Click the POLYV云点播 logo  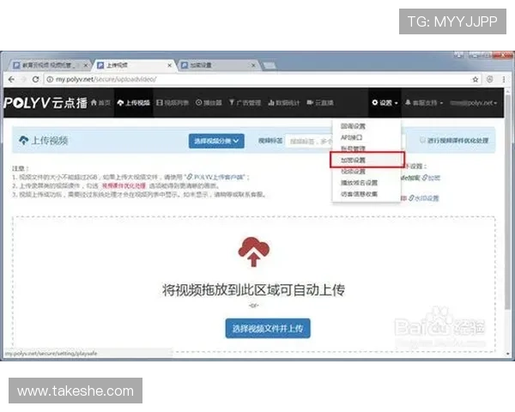point(46,103)
